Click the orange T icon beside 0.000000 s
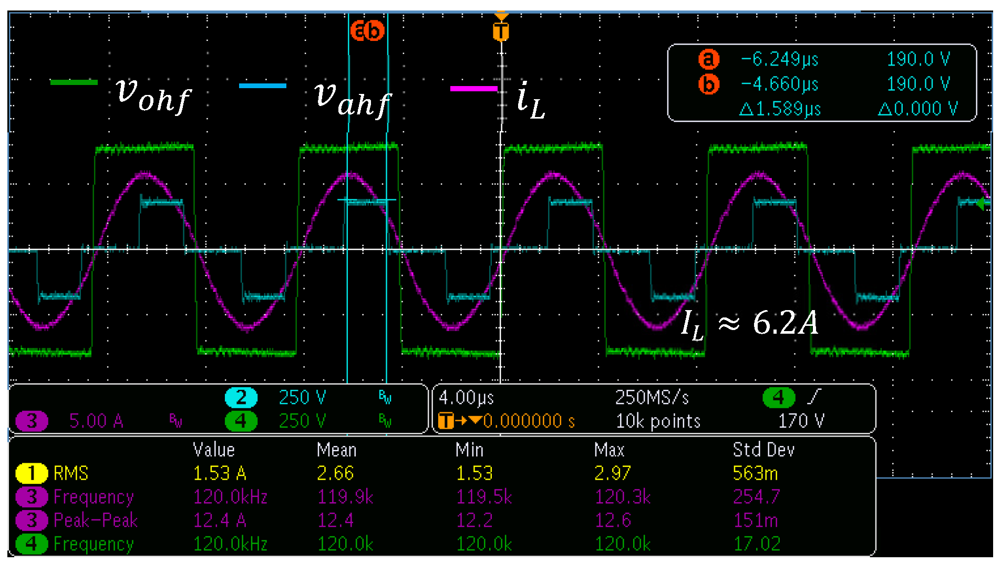Image resolution: width=1001 pixels, height=563 pixels. pyautogui.click(x=446, y=421)
